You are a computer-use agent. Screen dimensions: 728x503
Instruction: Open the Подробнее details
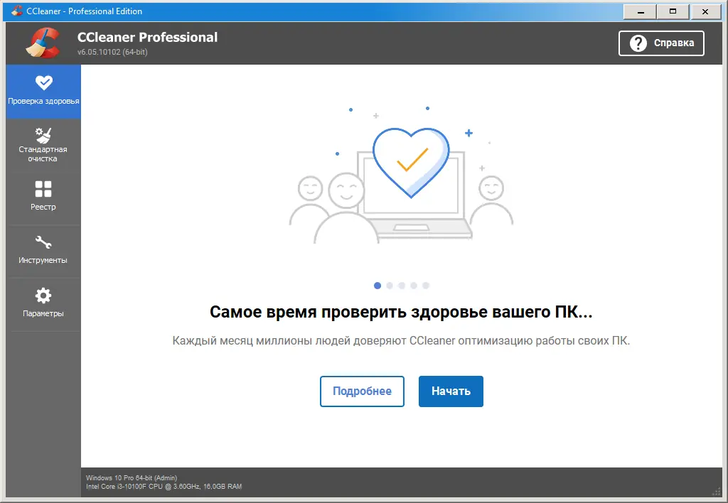point(362,391)
